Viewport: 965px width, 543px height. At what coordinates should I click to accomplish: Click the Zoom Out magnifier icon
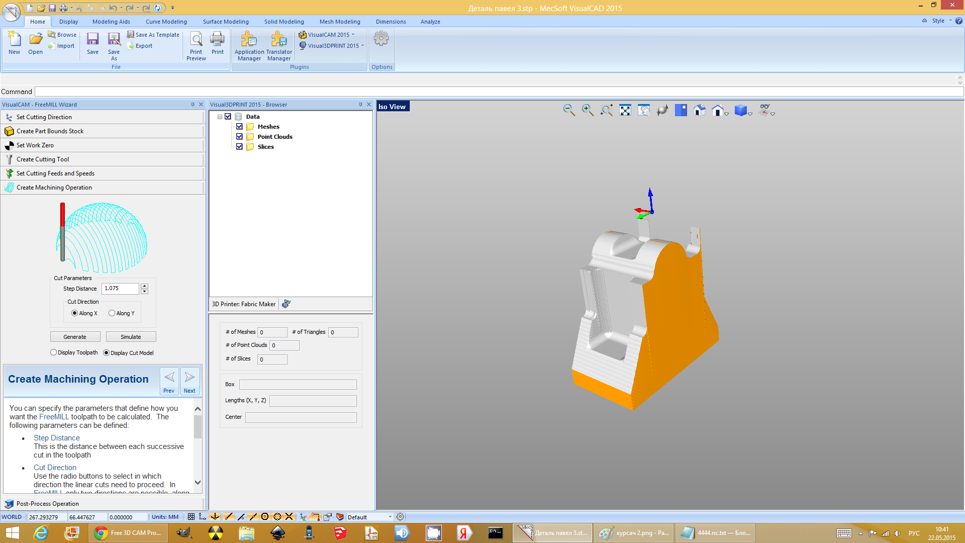(x=568, y=110)
